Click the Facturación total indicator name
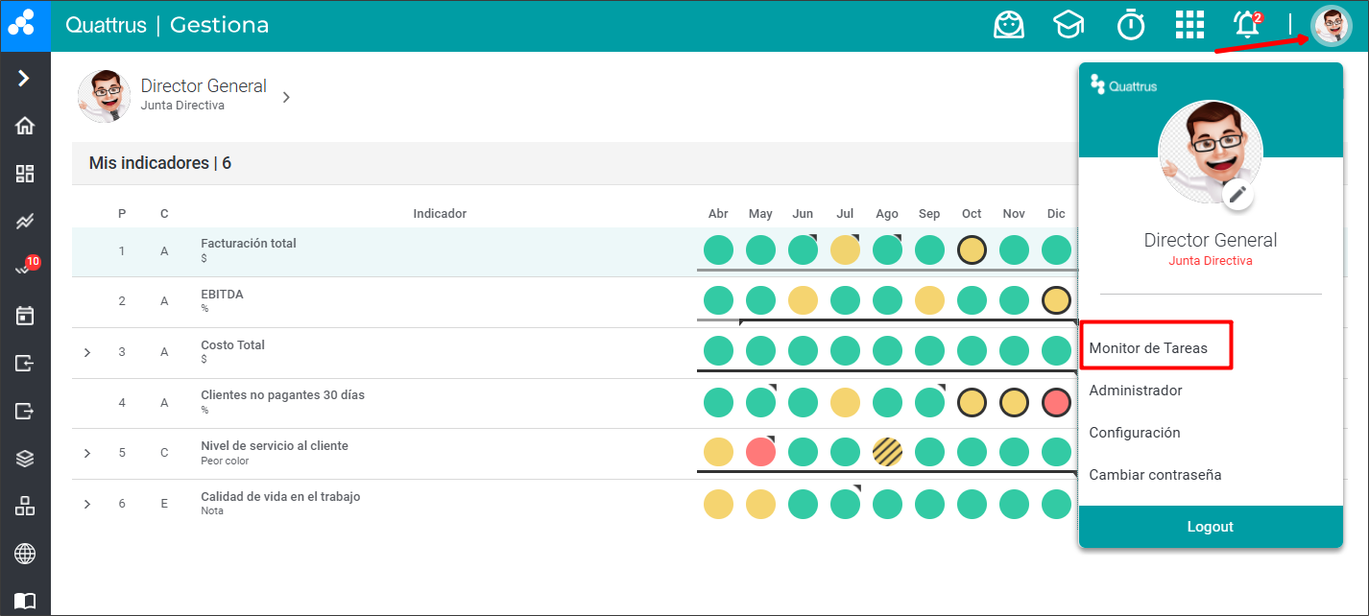This screenshot has height=616, width=1369. tap(249, 244)
